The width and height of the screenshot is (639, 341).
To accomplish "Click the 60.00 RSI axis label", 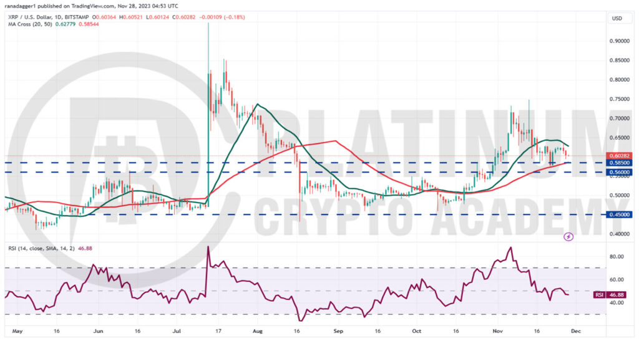I will click(x=617, y=279).
